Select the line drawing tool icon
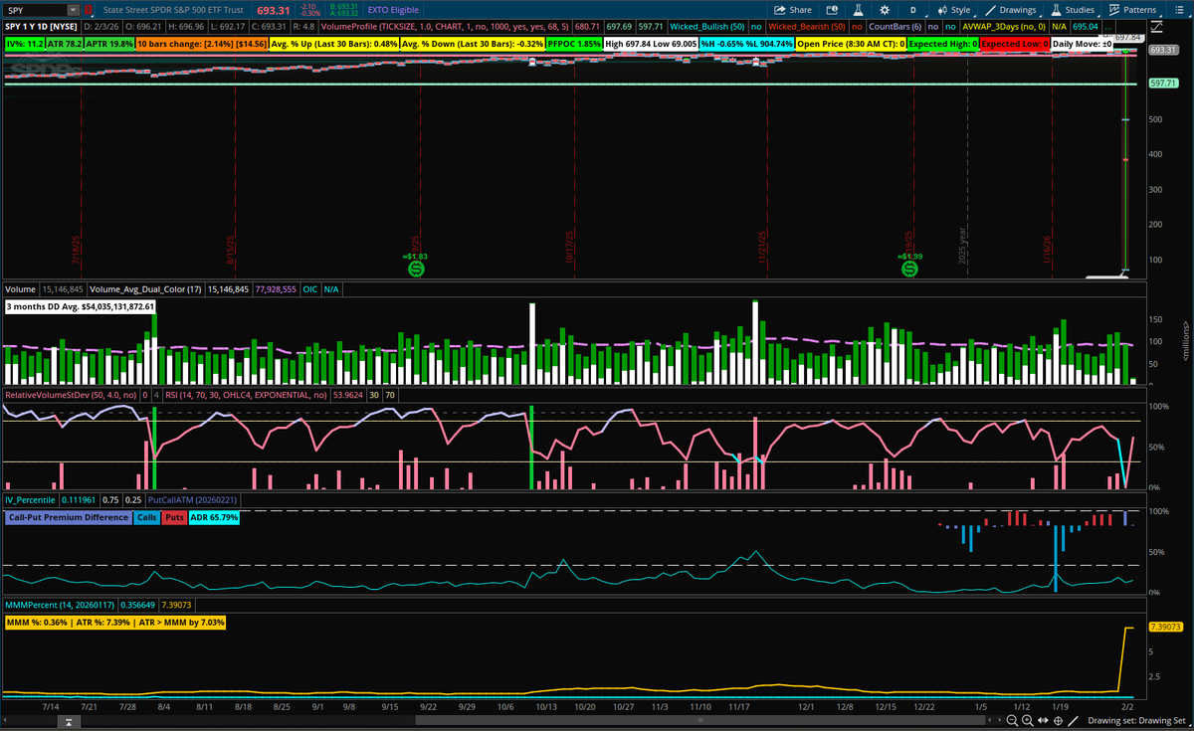Image resolution: width=1194 pixels, height=731 pixels. pyautogui.click(x=1073, y=721)
